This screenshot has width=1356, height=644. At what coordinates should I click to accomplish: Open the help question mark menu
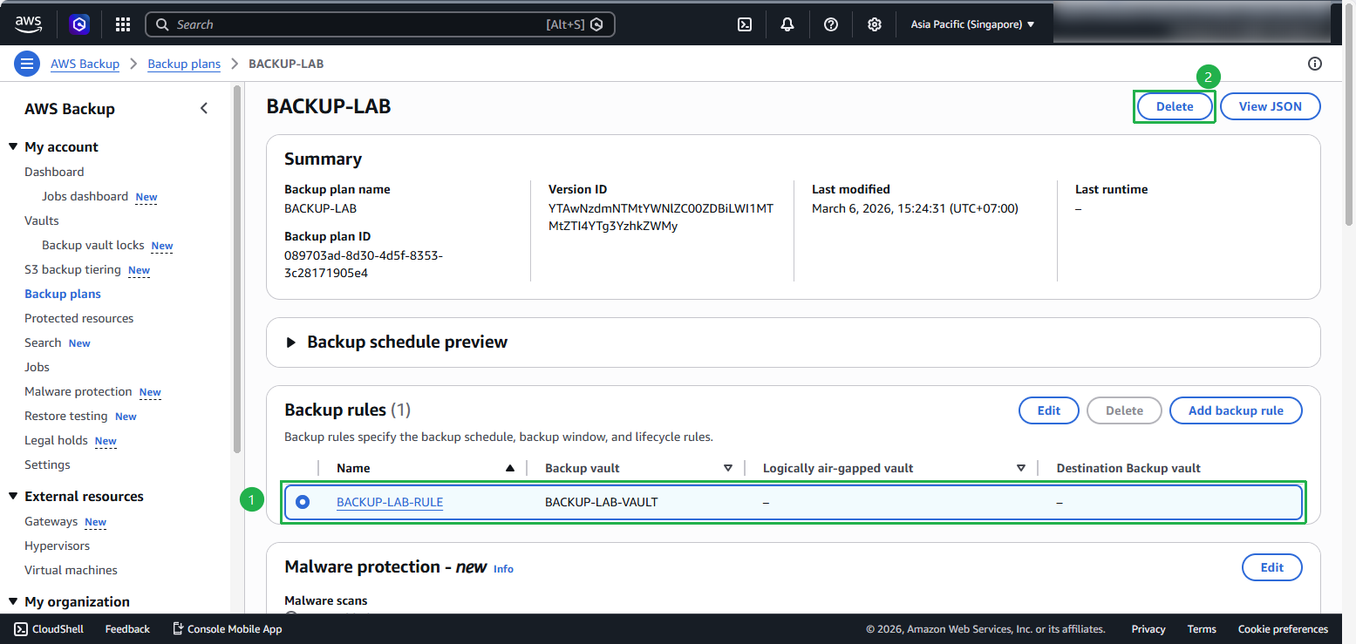pos(831,24)
